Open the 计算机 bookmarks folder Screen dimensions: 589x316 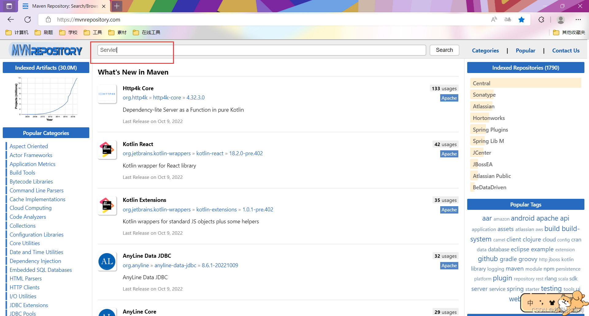point(17,33)
